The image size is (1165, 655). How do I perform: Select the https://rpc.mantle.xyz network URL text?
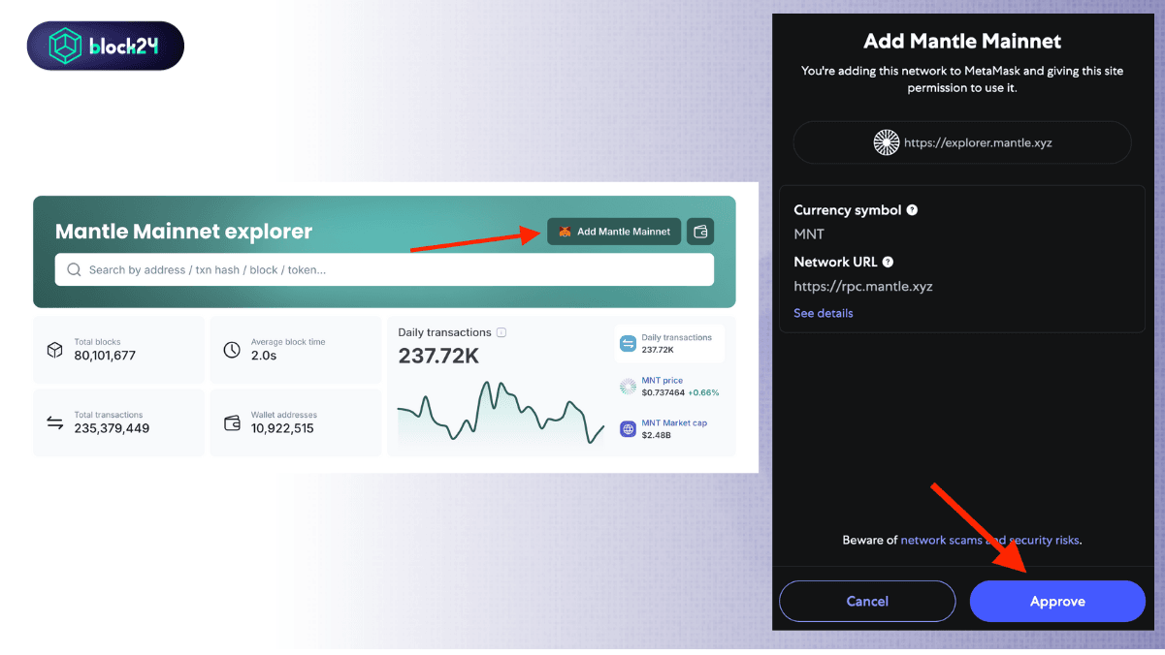(863, 286)
